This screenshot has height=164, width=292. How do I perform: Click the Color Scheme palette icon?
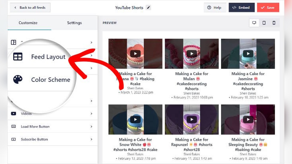(x=18, y=80)
